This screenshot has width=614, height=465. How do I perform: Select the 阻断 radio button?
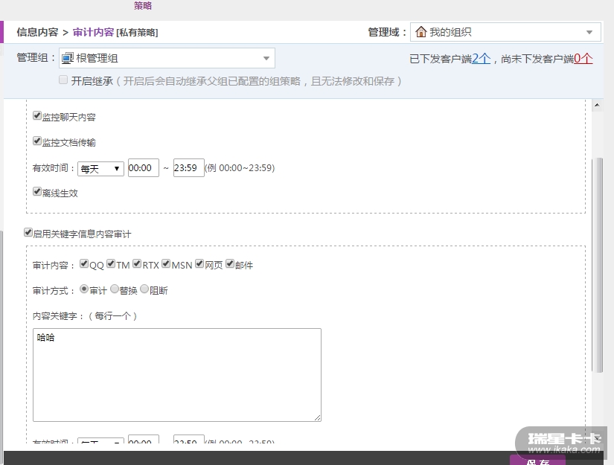click(144, 289)
